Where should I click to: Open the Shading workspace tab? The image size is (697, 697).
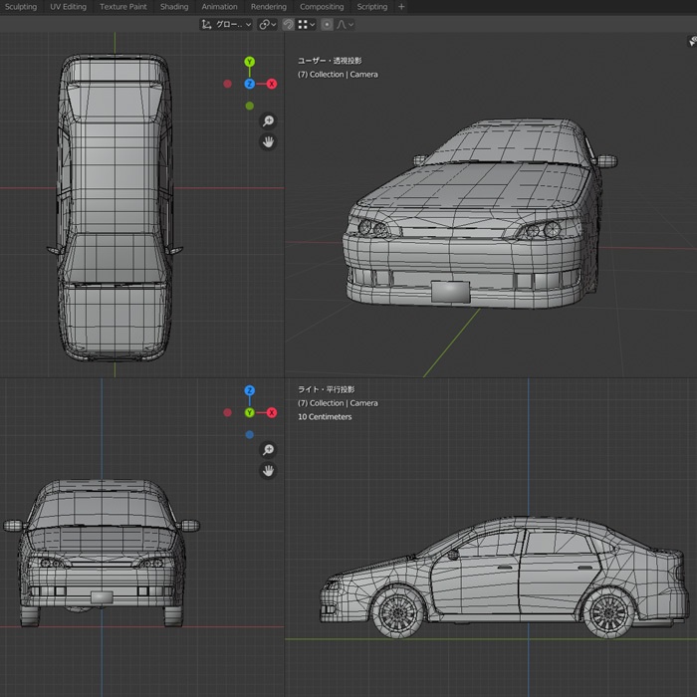(173, 7)
